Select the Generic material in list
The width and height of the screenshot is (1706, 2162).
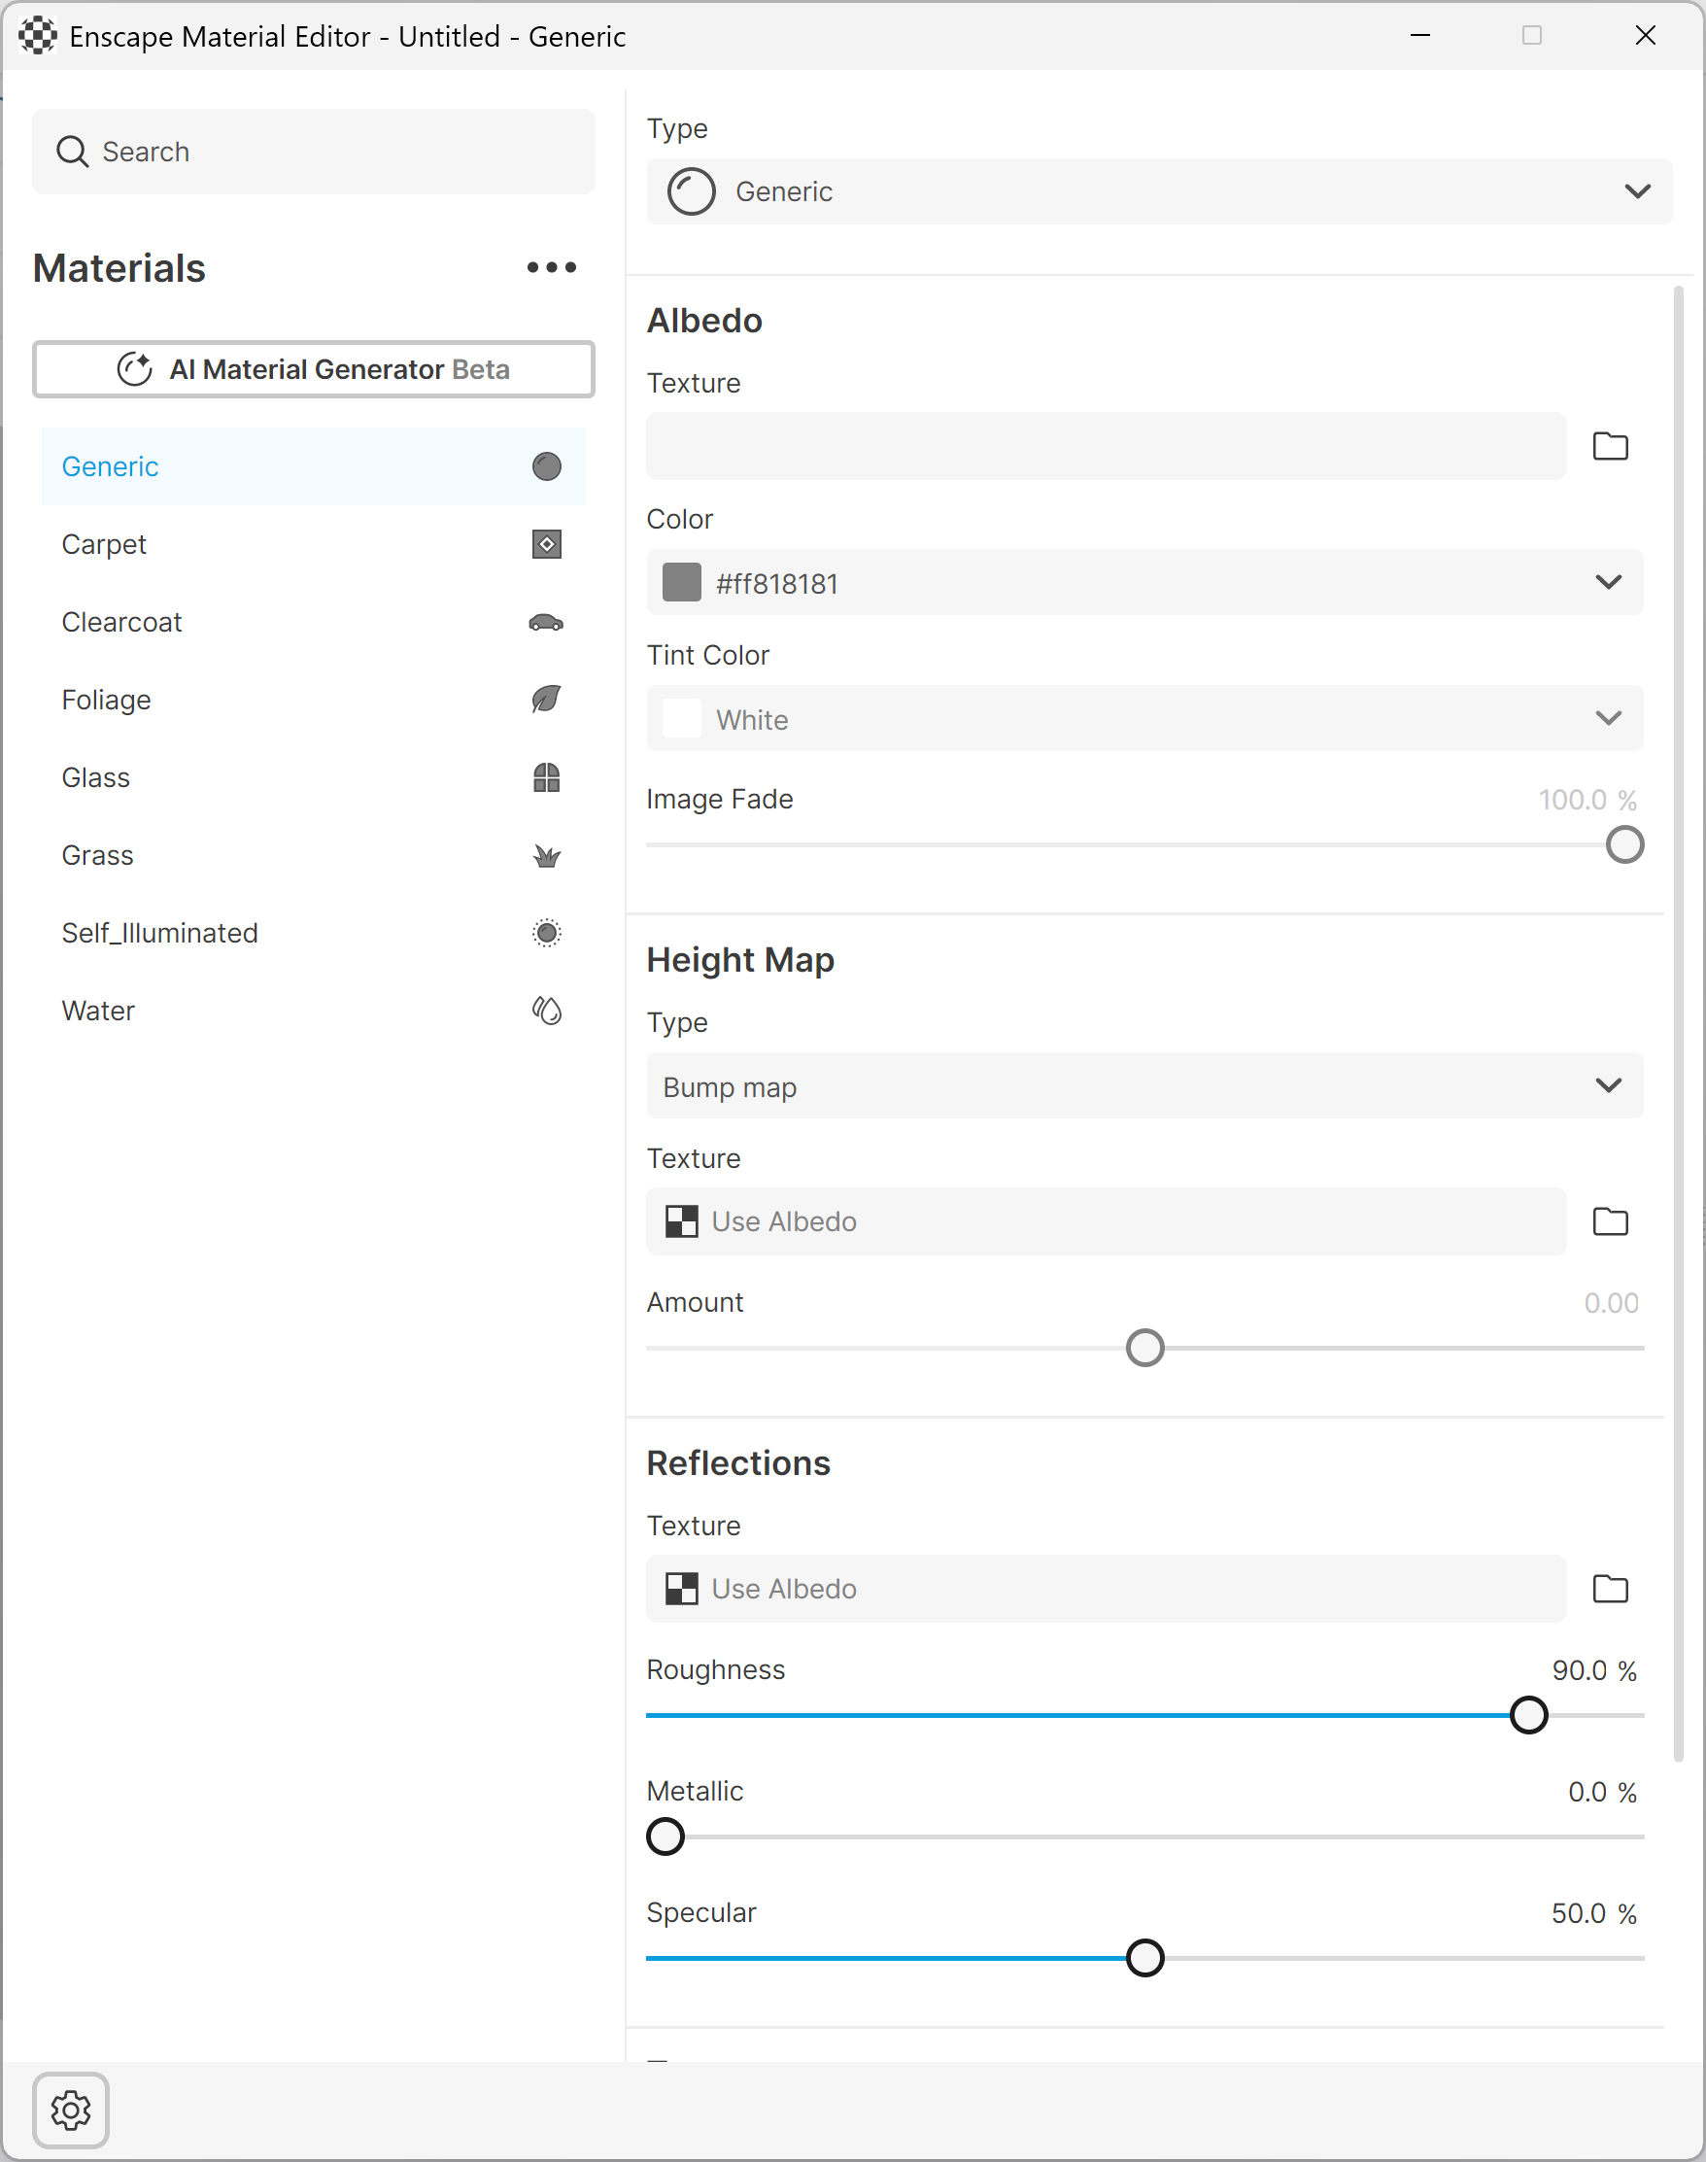click(314, 466)
